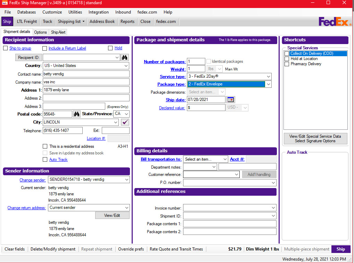Image resolution: width=354 pixels, height=263 pixels.
Task: Toggle Pharmacy Delivery special service
Action: 287,64
